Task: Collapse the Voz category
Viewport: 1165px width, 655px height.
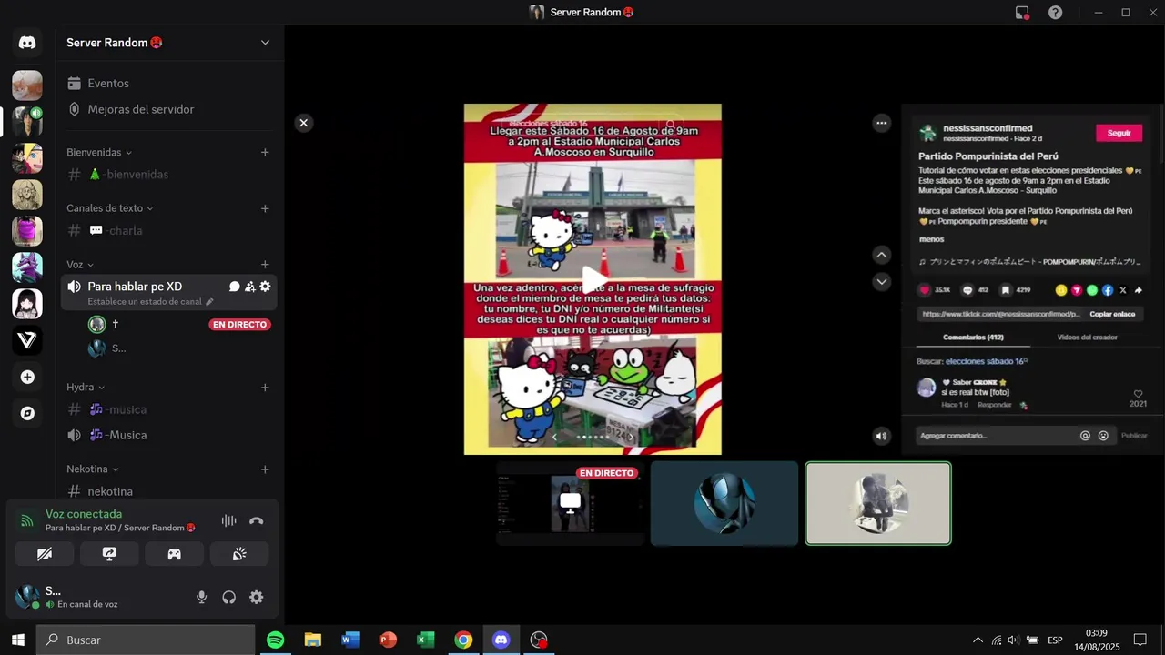Action: pyautogui.click(x=80, y=265)
